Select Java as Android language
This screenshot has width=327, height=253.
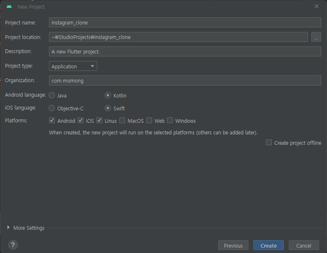point(52,95)
